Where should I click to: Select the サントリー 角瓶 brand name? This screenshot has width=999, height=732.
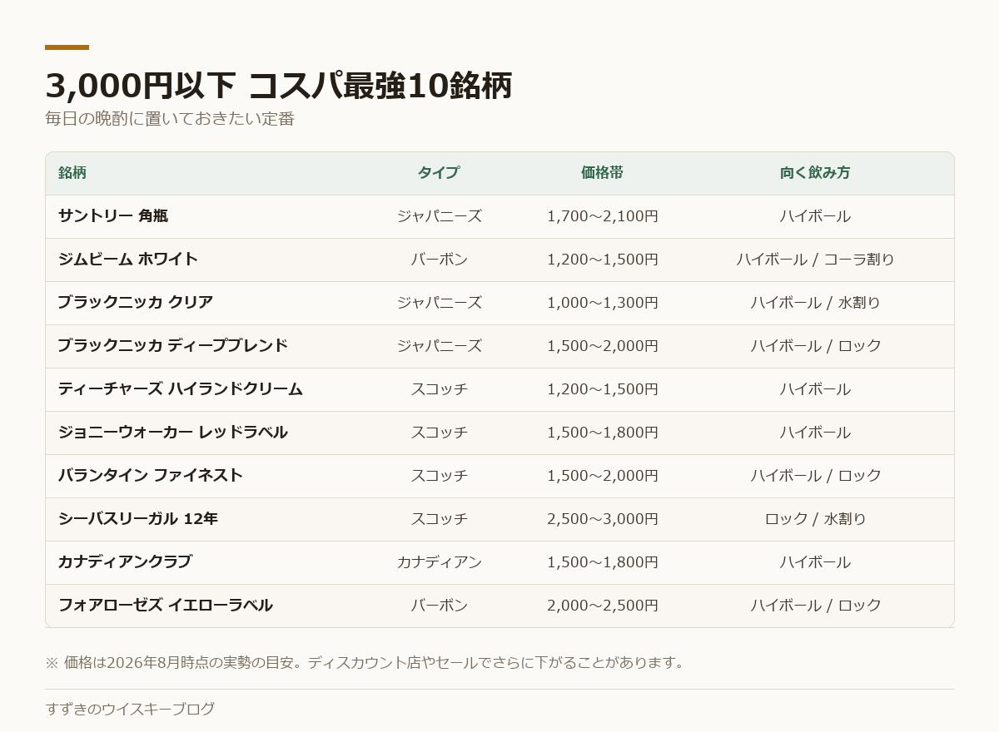click(113, 216)
